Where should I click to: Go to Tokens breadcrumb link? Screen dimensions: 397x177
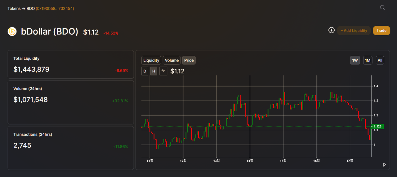tap(14, 8)
